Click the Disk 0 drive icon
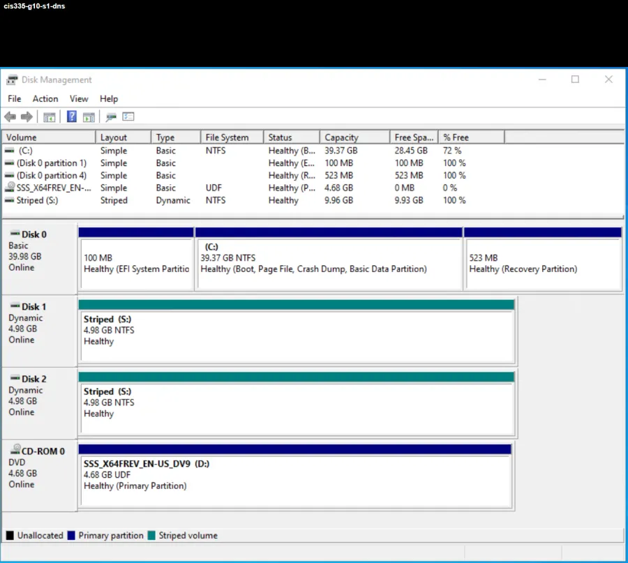Screen dimensions: 628x563 [15, 233]
